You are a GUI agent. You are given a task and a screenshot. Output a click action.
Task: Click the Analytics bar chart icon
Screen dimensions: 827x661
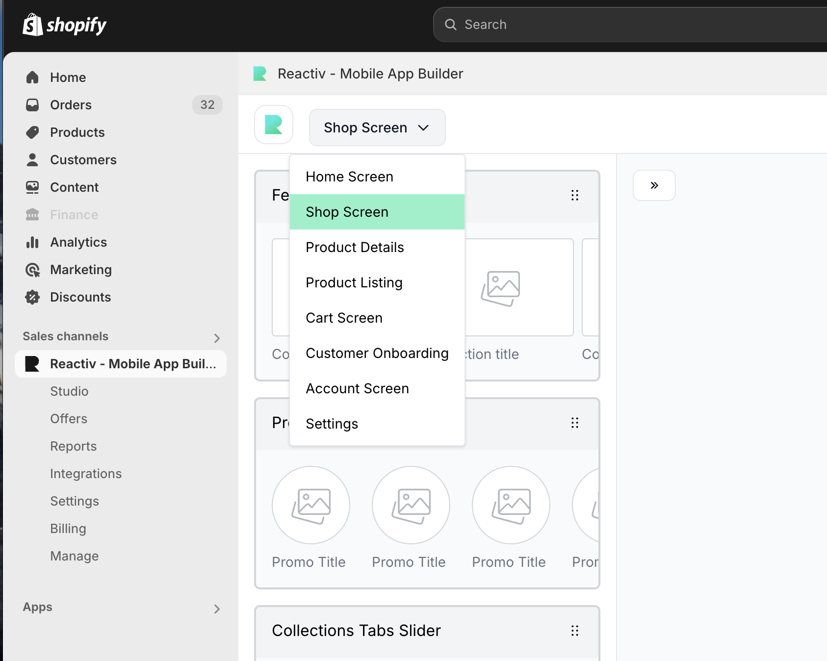pyautogui.click(x=32, y=242)
